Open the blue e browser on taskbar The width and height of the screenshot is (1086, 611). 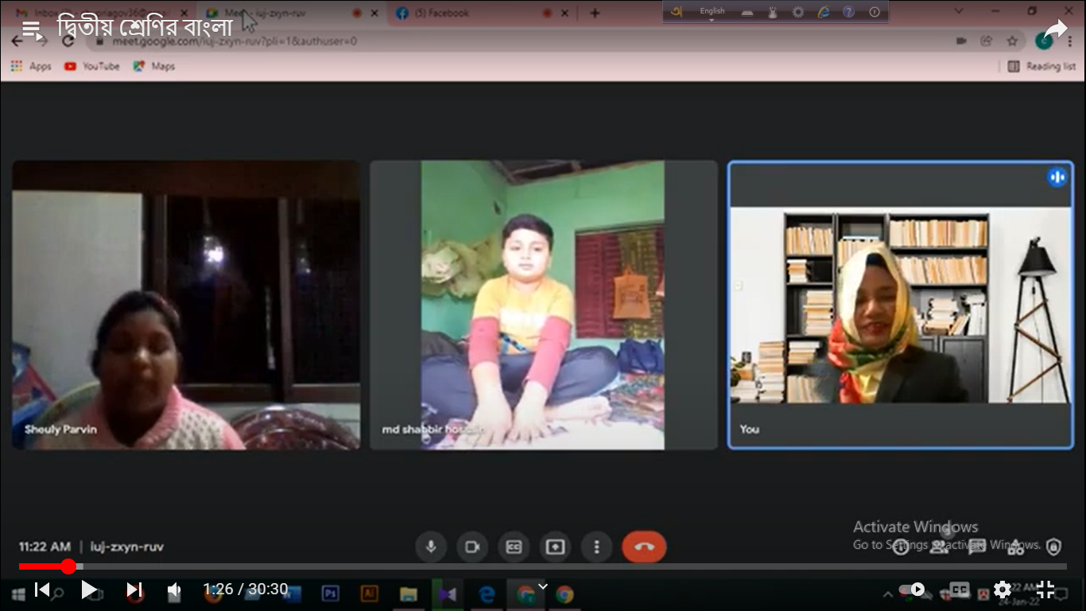click(487, 594)
